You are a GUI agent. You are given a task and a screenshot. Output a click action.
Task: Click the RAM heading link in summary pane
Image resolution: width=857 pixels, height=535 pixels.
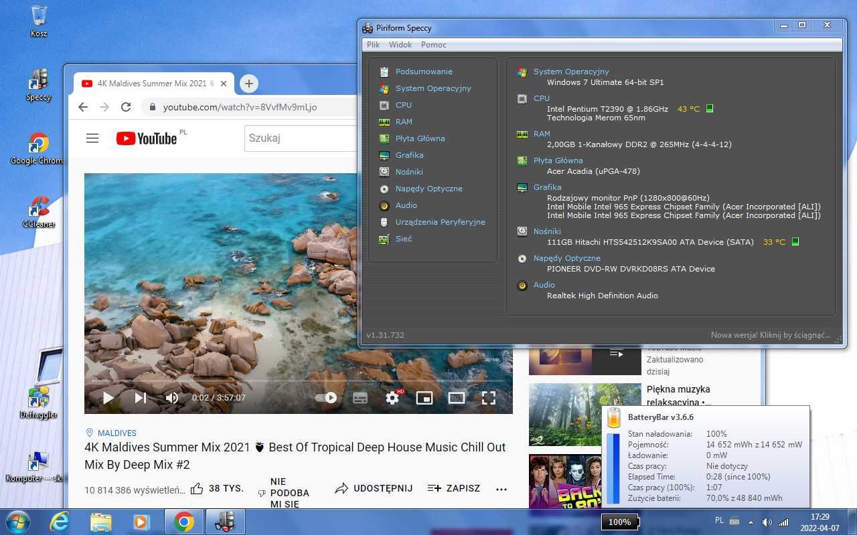[x=542, y=134]
